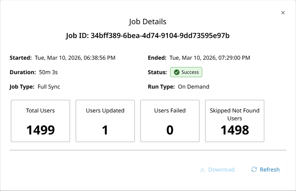Click the Job Details title
Image resolution: width=296 pixels, height=191 pixels.
point(148,22)
